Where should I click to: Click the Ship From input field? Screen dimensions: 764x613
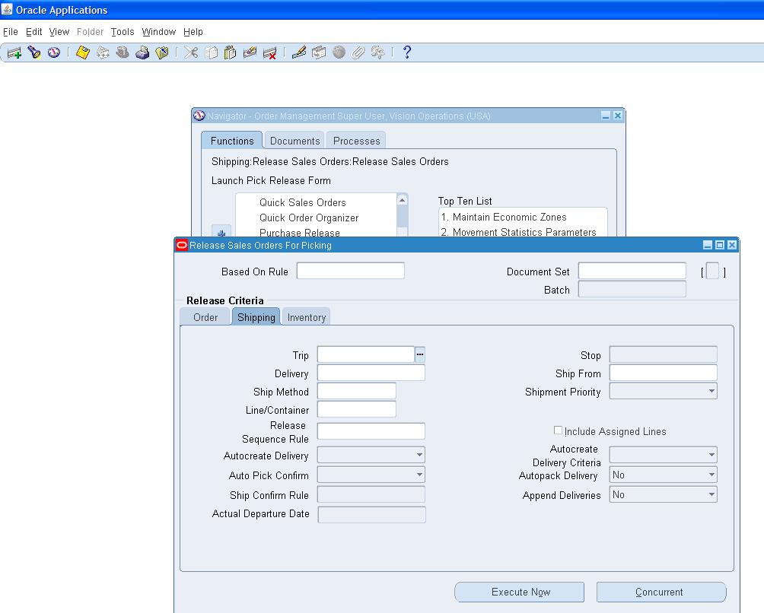pyautogui.click(x=663, y=373)
